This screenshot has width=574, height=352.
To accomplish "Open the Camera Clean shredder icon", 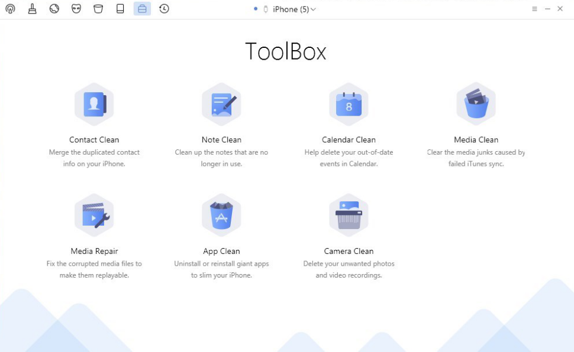I will 349,216.
